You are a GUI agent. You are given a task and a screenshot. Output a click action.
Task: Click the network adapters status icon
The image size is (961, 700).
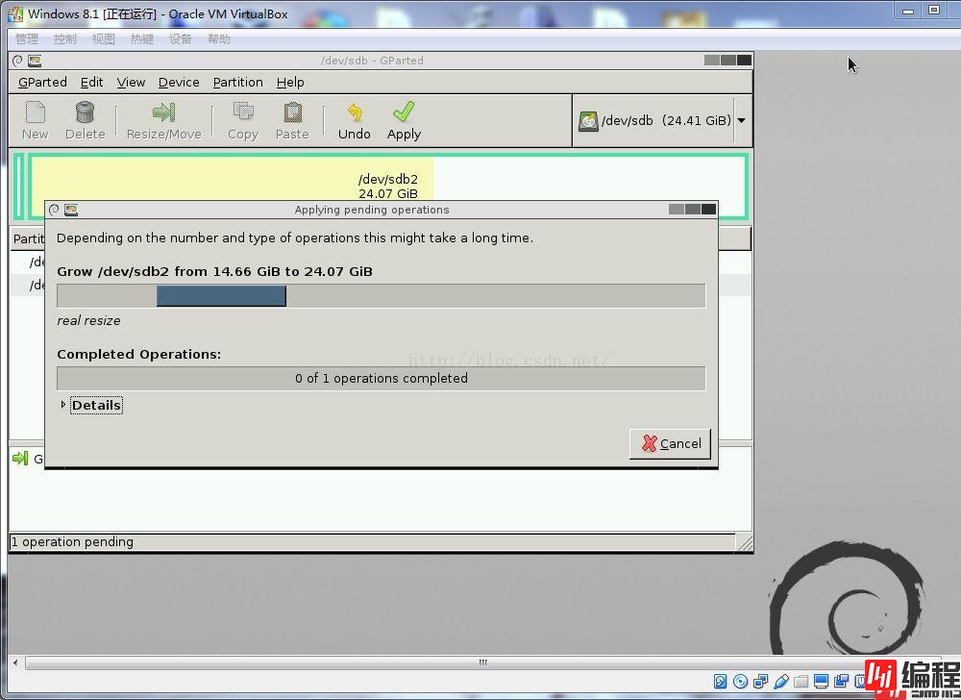coord(760,682)
